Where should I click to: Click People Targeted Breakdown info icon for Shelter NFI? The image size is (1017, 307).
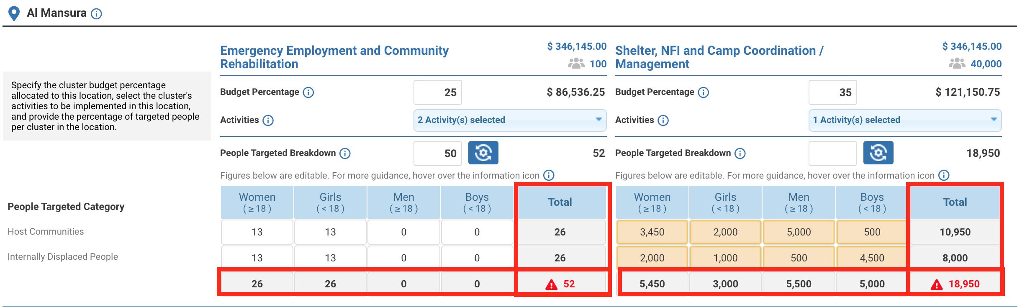pos(740,153)
